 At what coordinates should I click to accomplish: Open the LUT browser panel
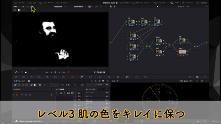32,3
